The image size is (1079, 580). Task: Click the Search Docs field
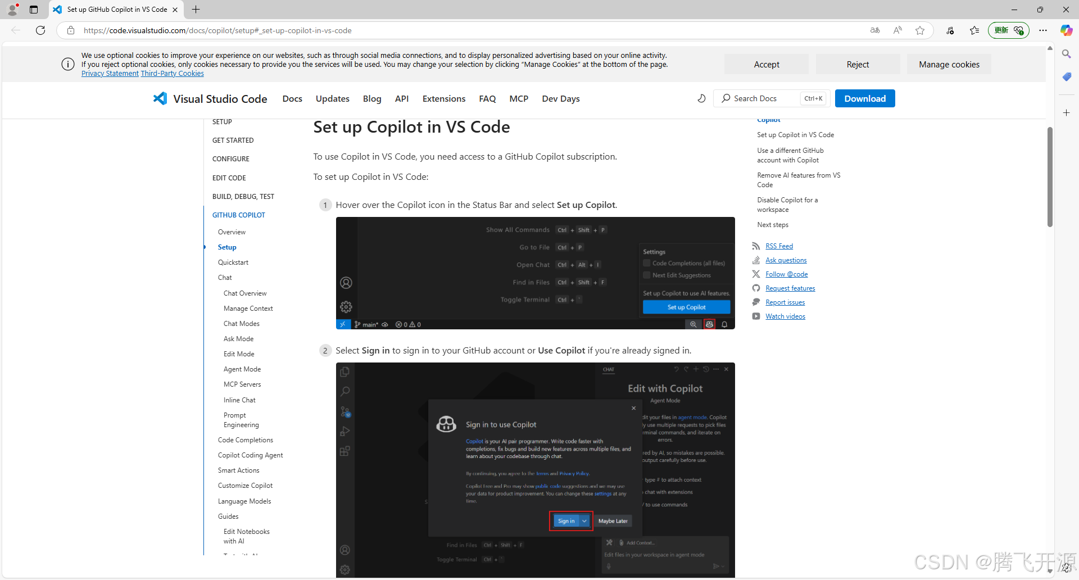(771, 98)
